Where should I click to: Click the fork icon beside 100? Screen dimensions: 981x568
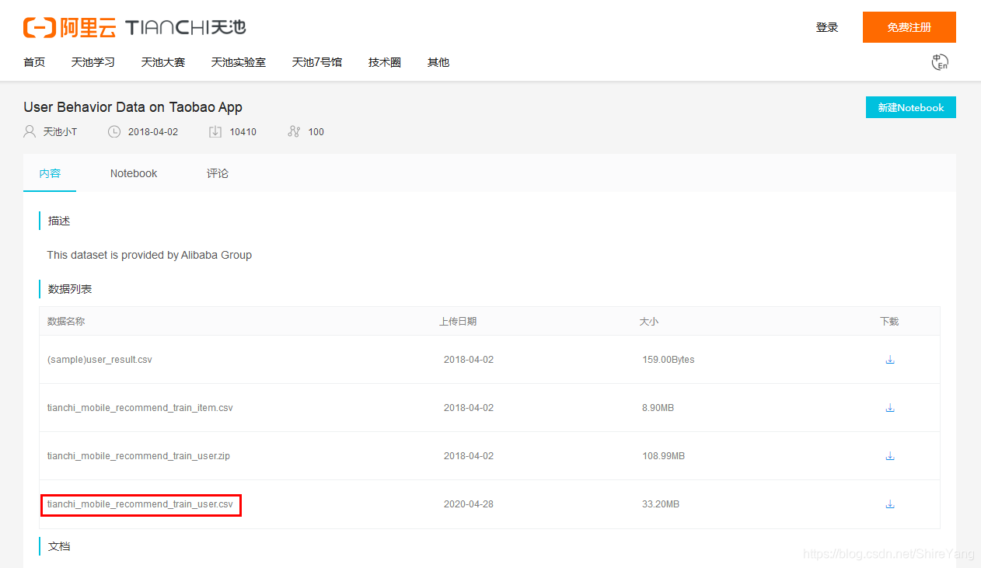pos(294,131)
